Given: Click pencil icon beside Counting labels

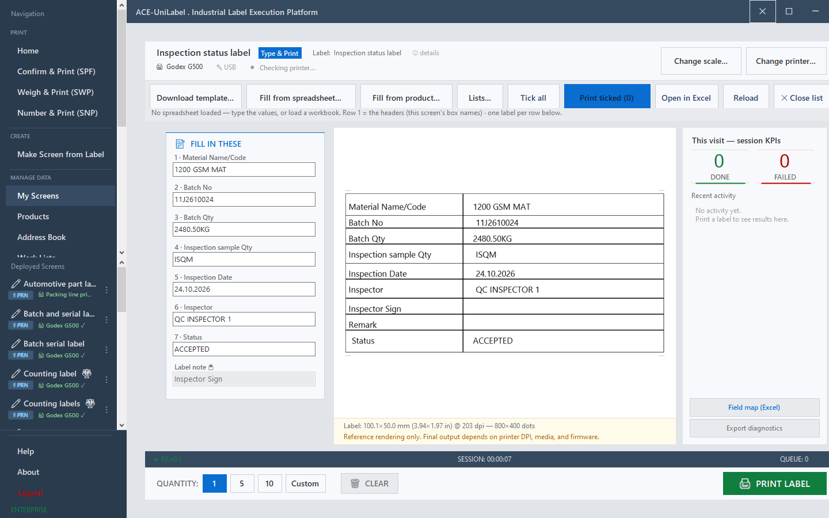Looking at the screenshot, I should coord(16,403).
